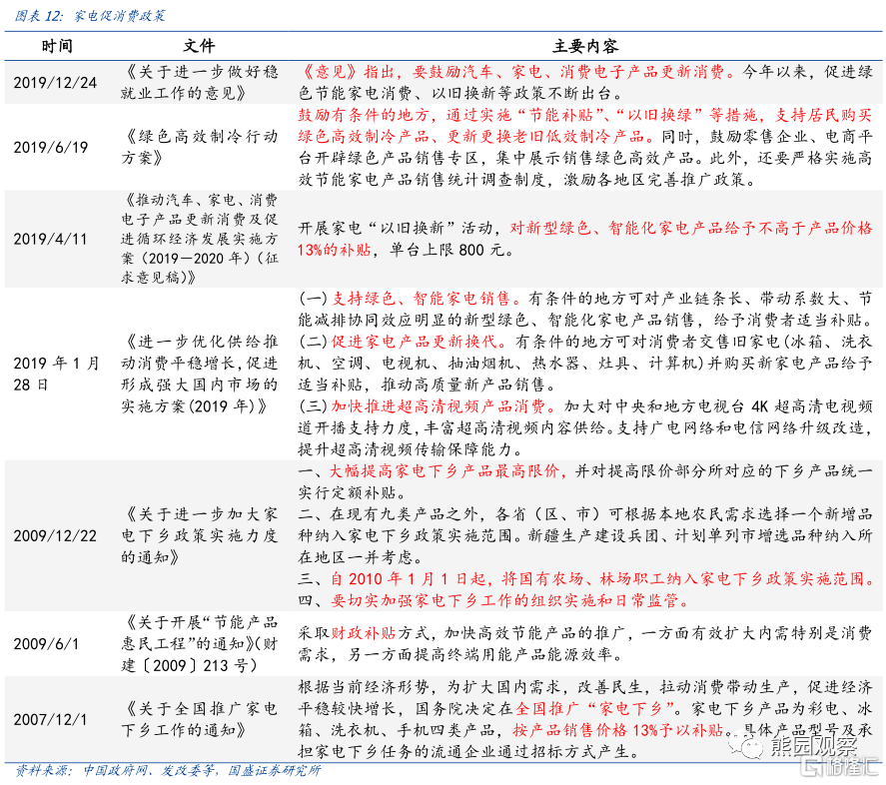Viewport: 886px width, 785px height.
Task: Click red text "按产品销售价格 13%予以补贴"
Action: coord(618,730)
